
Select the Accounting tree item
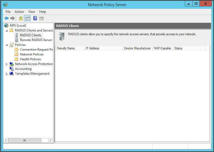[x=23, y=69]
